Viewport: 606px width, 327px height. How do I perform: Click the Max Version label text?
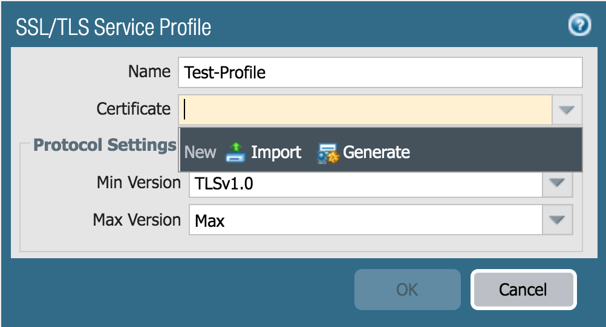(137, 220)
